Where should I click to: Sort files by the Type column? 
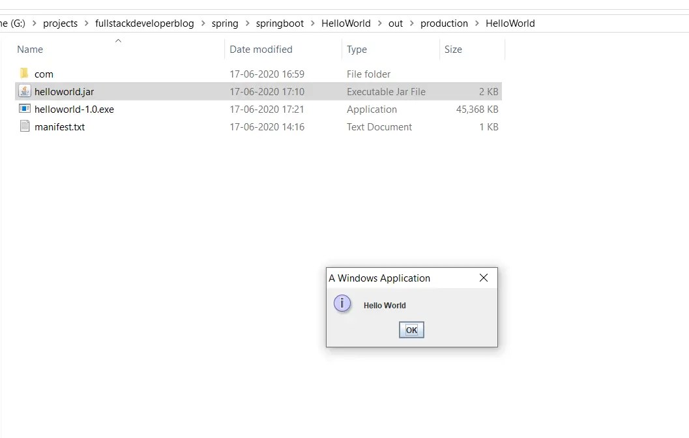(357, 50)
